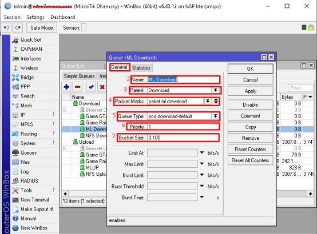Open the Parent dropdown arrow
317x234 pixels.
coord(216,90)
